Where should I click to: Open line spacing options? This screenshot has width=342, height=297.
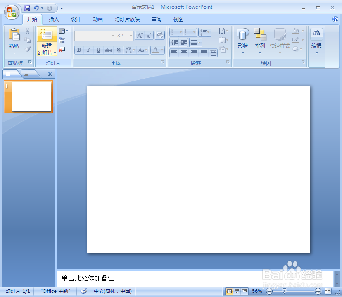click(205, 32)
